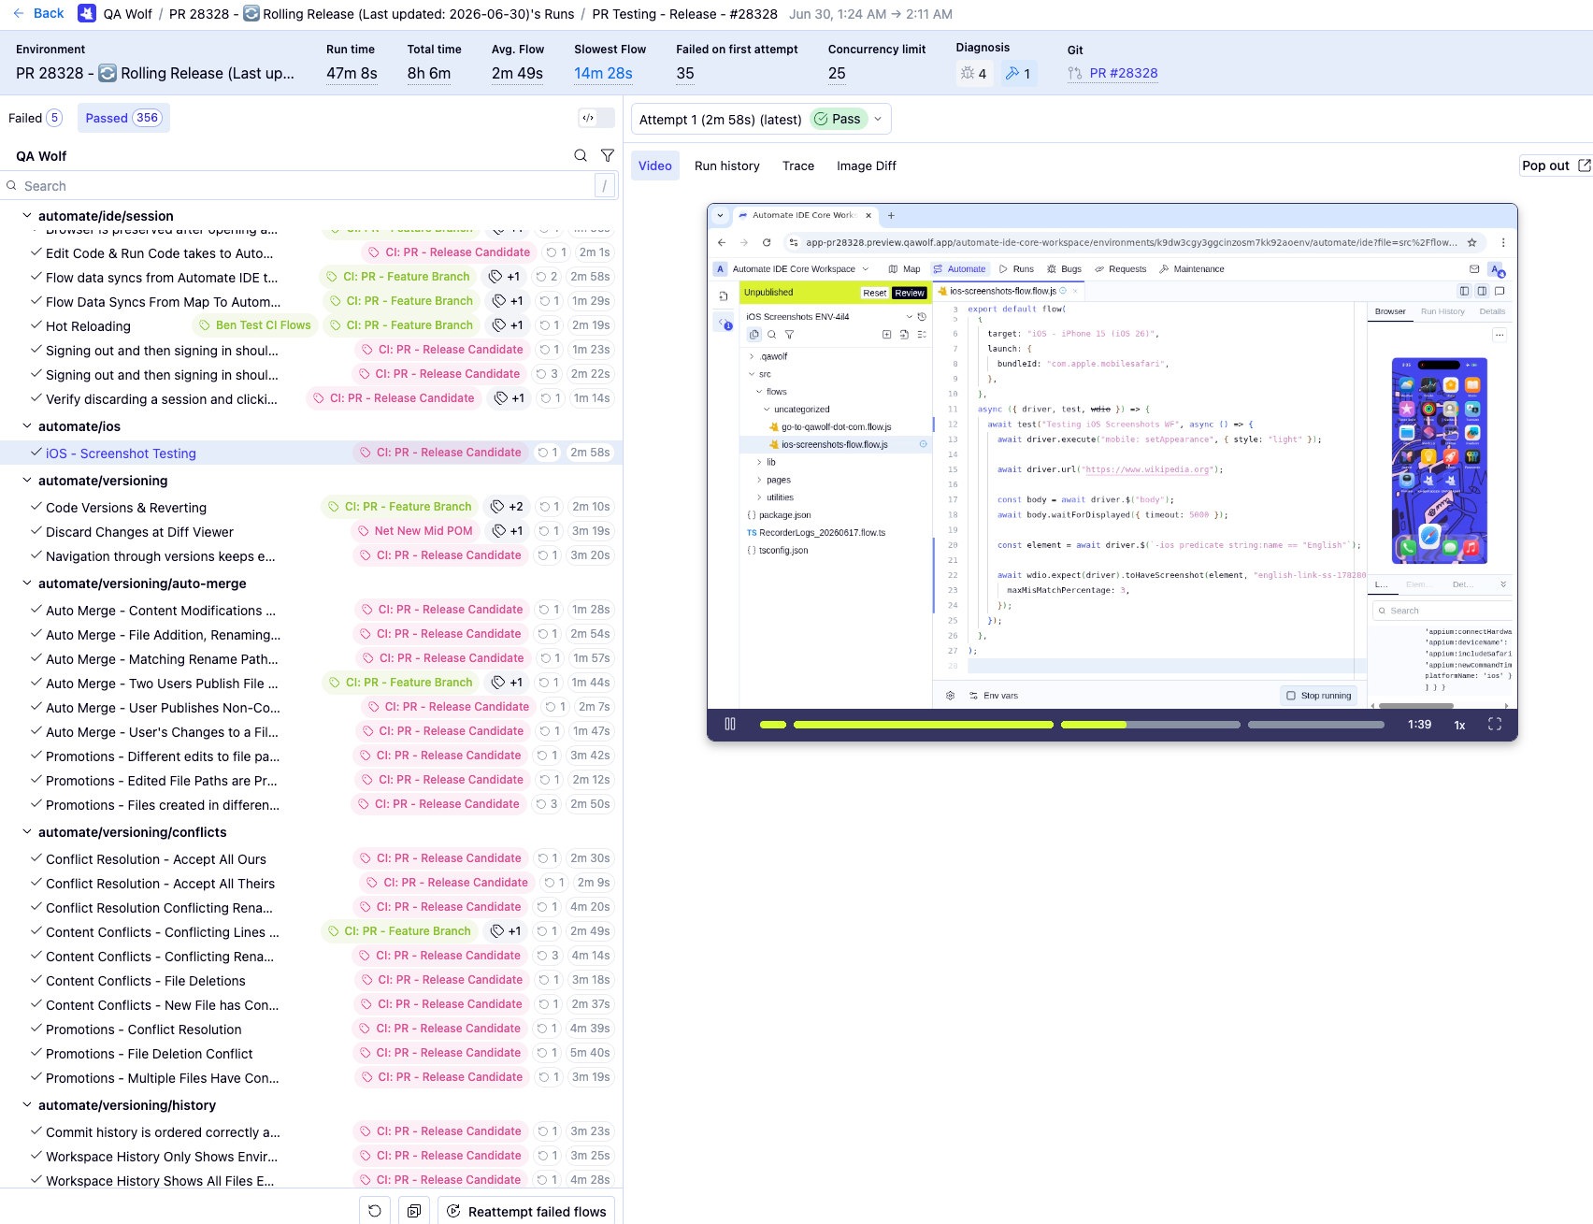Click Reattempt failed flows button
This screenshot has height=1224, width=1593.
(x=526, y=1211)
